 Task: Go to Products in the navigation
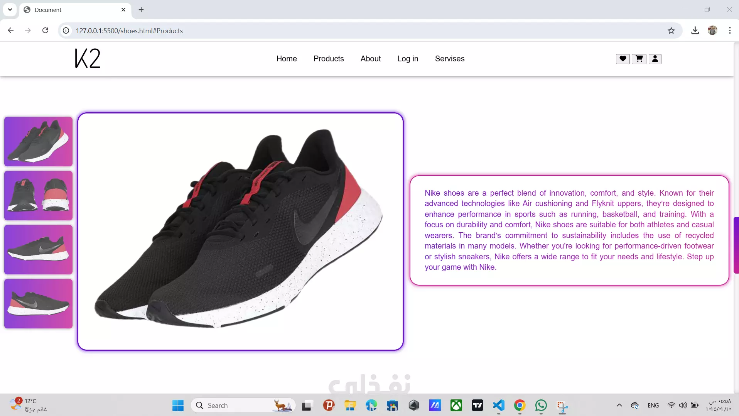click(329, 59)
